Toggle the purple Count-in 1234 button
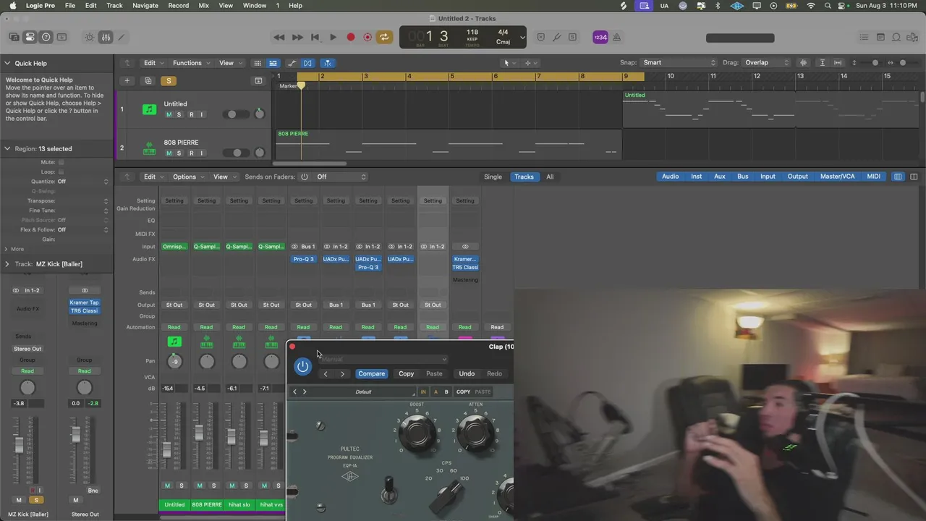 (600, 37)
